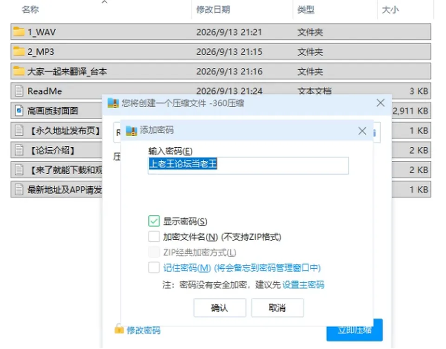Select the 大家一起来翻译_台本 folder name
Viewport: 446px width, 349px height.
(x=67, y=72)
